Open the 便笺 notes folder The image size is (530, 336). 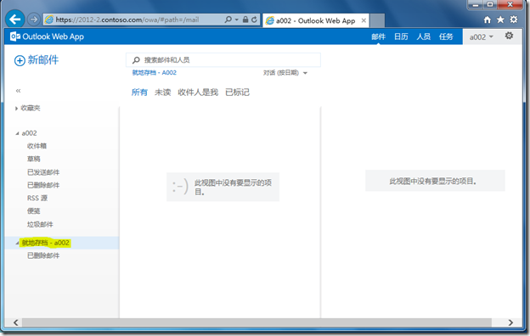pyautogui.click(x=33, y=211)
